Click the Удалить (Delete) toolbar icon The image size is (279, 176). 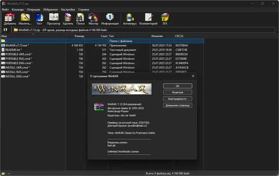coord(68,19)
